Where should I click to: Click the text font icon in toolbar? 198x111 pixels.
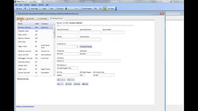point(101,9)
